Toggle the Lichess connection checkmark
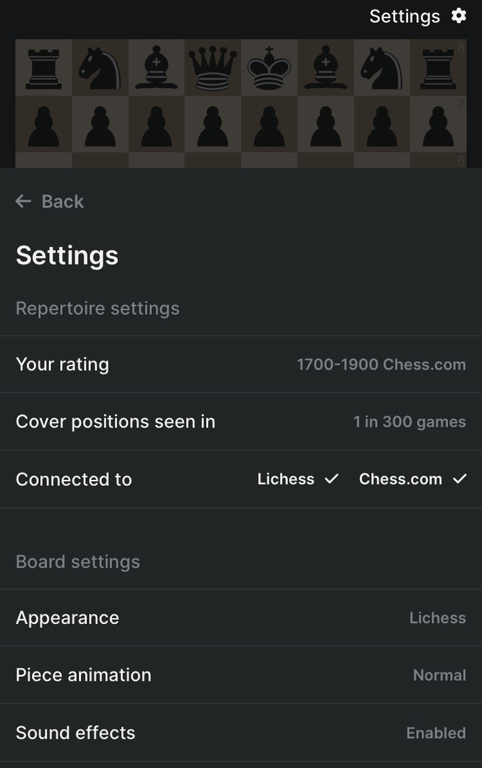Screen dimensions: 482x768 pyautogui.click(x=331, y=479)
